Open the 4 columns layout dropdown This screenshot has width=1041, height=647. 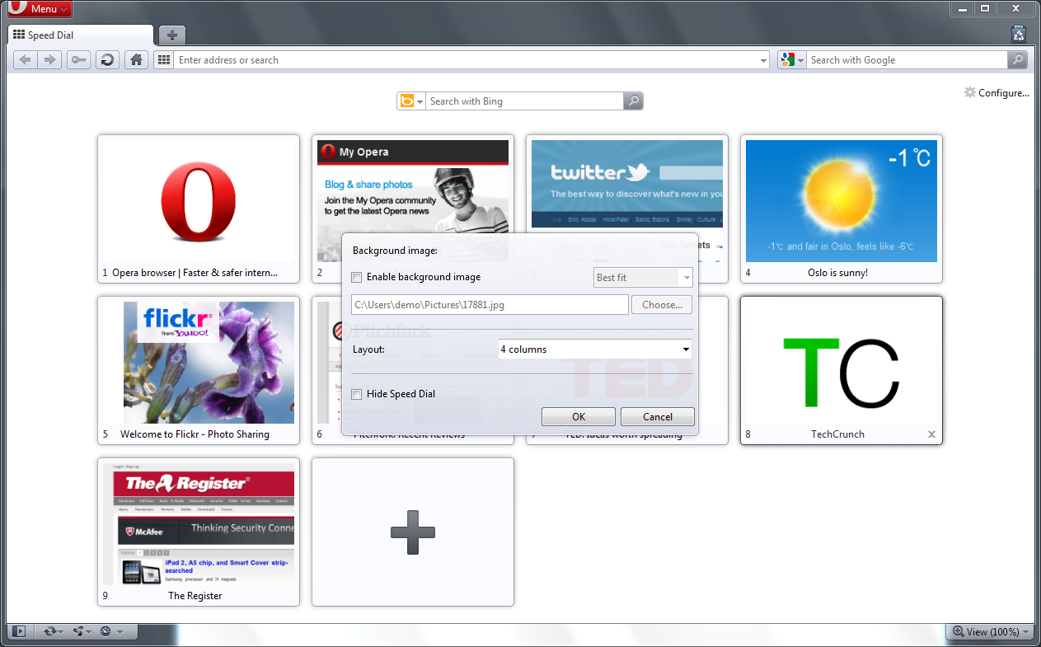point(594,349)
